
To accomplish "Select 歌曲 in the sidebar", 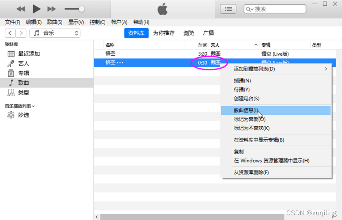I will coord(47,83).
